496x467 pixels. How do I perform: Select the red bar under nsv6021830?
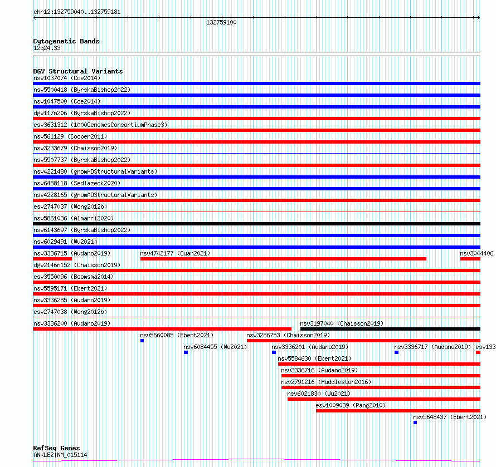[x=384, y=399]
